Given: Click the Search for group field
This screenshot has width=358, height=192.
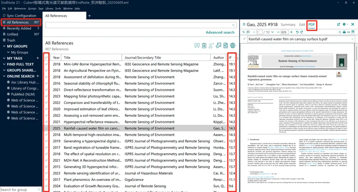Looking at the screenshot, I should click(x=18, y=190).
